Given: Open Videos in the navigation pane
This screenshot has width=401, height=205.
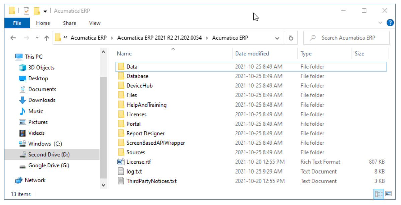Looking at the screenshot, I should [x=36, y=133].
